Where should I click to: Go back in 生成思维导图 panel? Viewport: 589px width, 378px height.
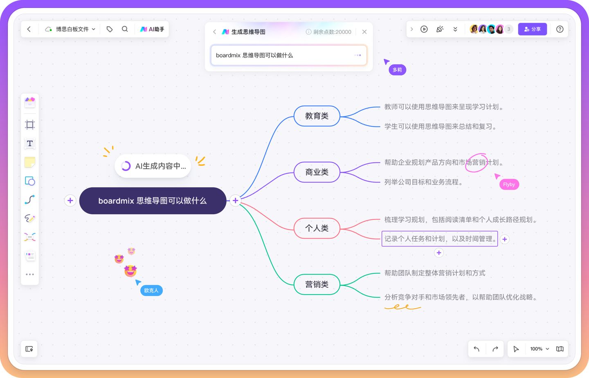click(214, 32)
